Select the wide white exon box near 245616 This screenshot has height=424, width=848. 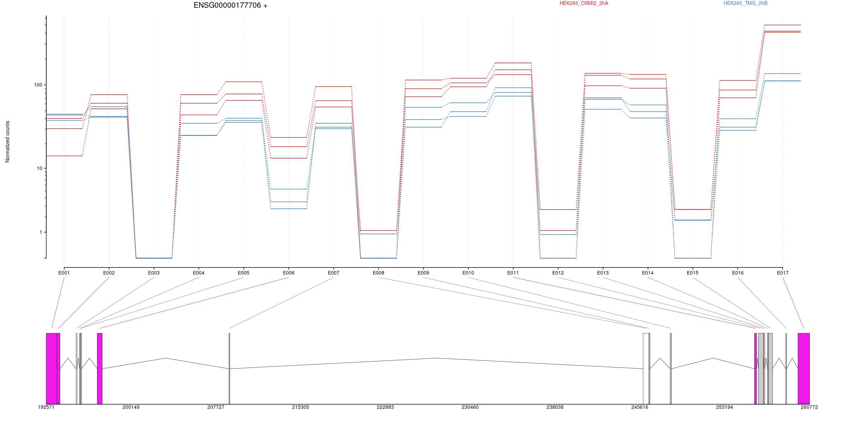(646, 369)
